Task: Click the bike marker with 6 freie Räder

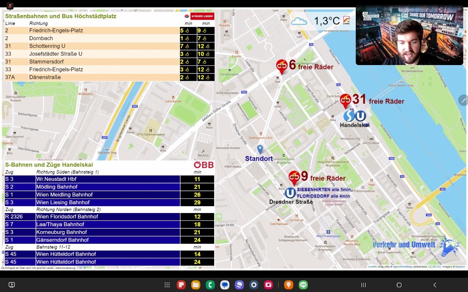Action: tap(282, 67)
